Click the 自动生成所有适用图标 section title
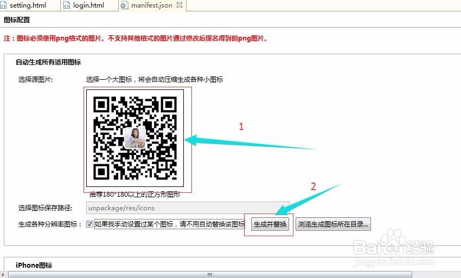Image resolution: width=461 pixels, height=278 pixels. [x=48, y=62]
